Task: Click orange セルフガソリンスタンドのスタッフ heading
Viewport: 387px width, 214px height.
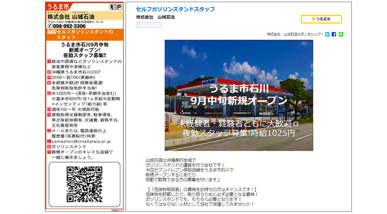Action: (x=85, y=35)
